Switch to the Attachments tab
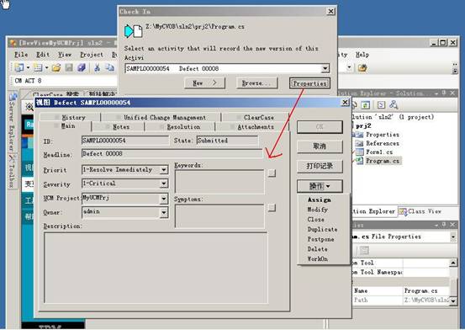 tap(252, 127)
